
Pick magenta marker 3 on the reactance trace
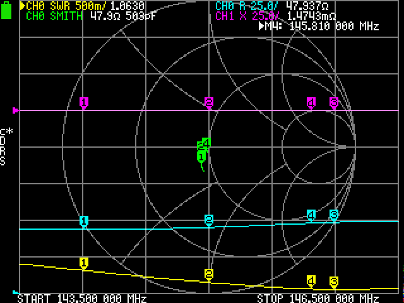click(x=334, y=102)
